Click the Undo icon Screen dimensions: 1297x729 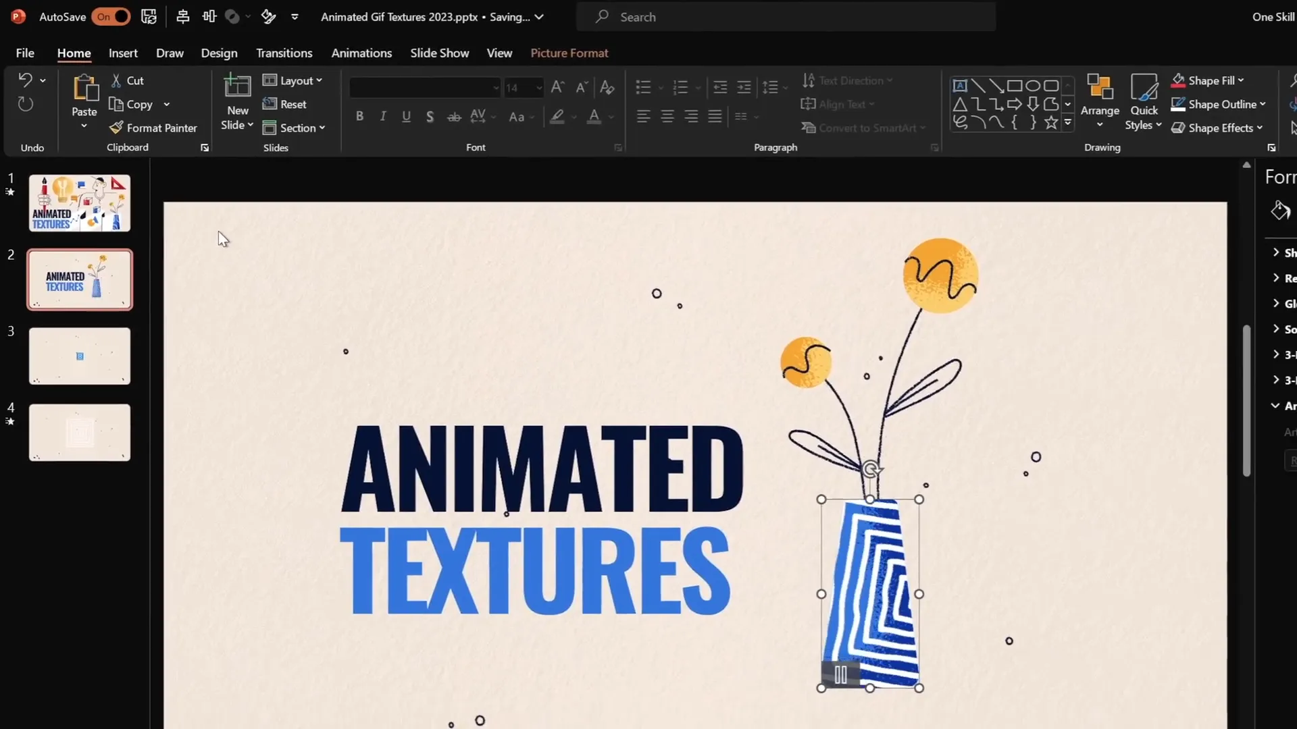[25, 80]
